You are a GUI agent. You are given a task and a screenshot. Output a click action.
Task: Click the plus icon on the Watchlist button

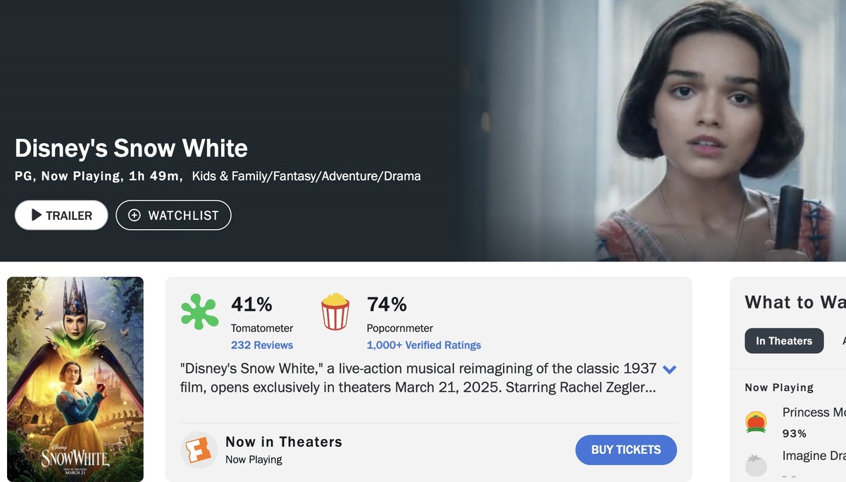pyautogui.click(x=134, y=215)
